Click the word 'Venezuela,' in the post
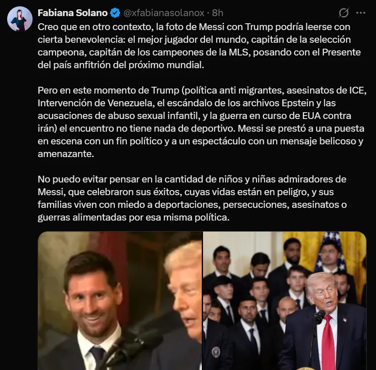The image size is (376, 370). tap(131, 103)
